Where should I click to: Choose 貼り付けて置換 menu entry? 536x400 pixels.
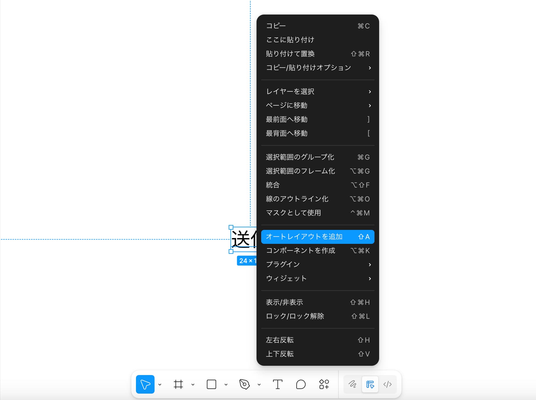tap(318, 54)
